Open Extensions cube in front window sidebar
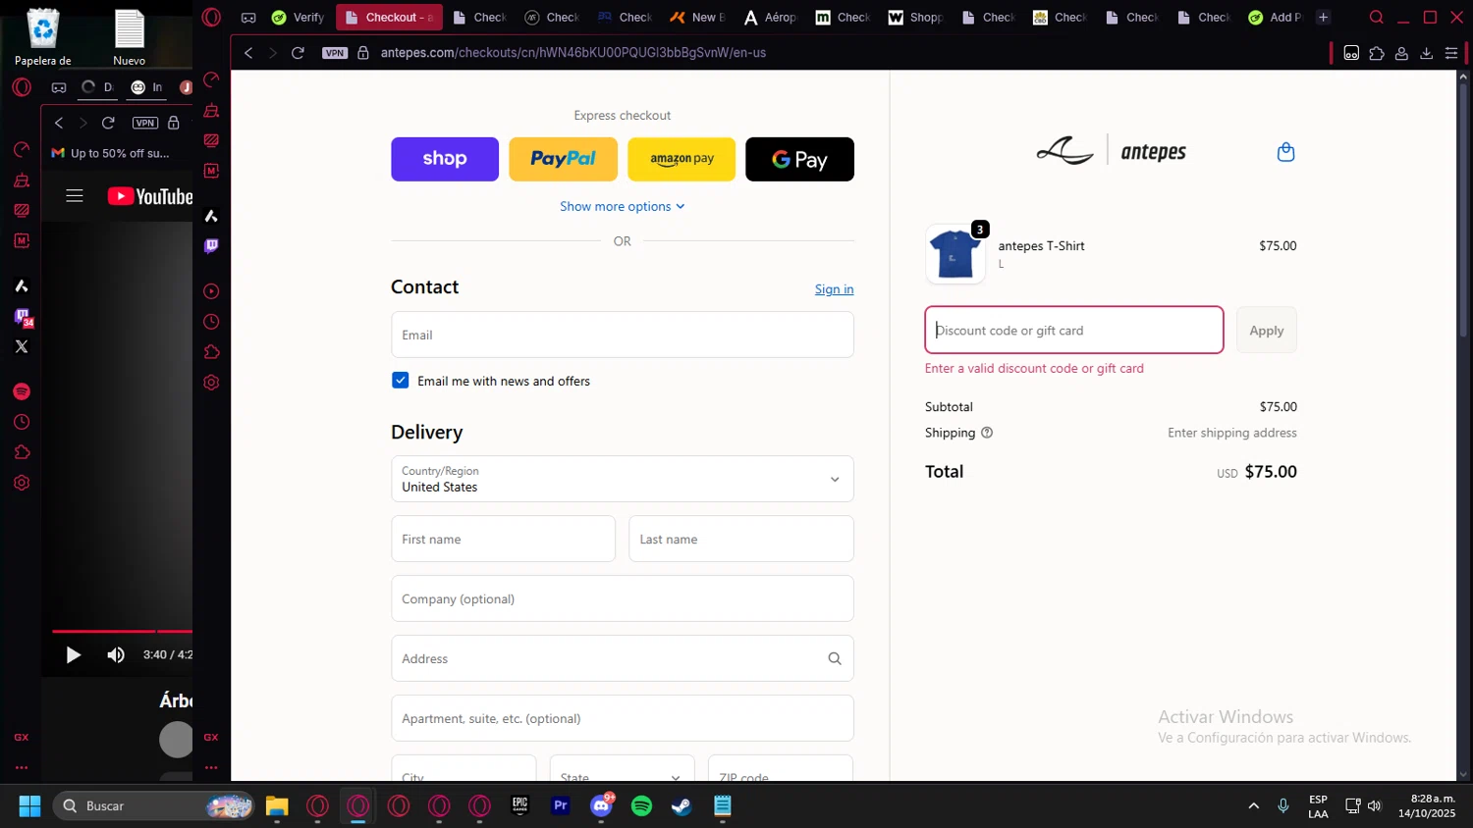The image size is (1473, 828). (211, 352)
